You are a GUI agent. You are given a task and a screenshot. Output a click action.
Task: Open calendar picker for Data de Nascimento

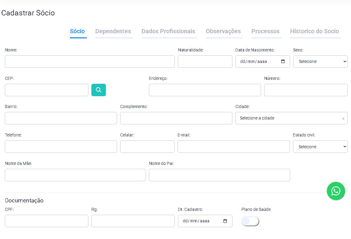283,61
